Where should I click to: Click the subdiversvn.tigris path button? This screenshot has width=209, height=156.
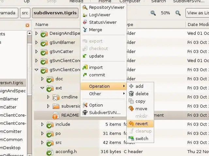(55, 13)
